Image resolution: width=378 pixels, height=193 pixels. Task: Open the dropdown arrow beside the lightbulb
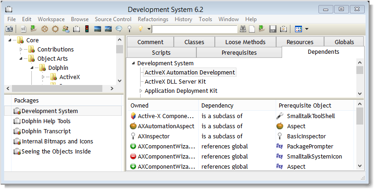tap(149, 29)
